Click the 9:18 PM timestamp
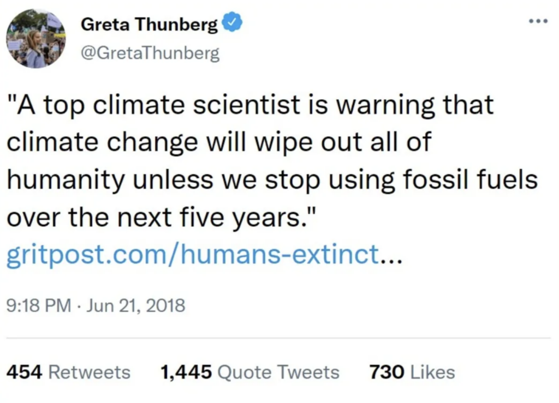This screenshot has width=559, height=403. pos(38,305)
